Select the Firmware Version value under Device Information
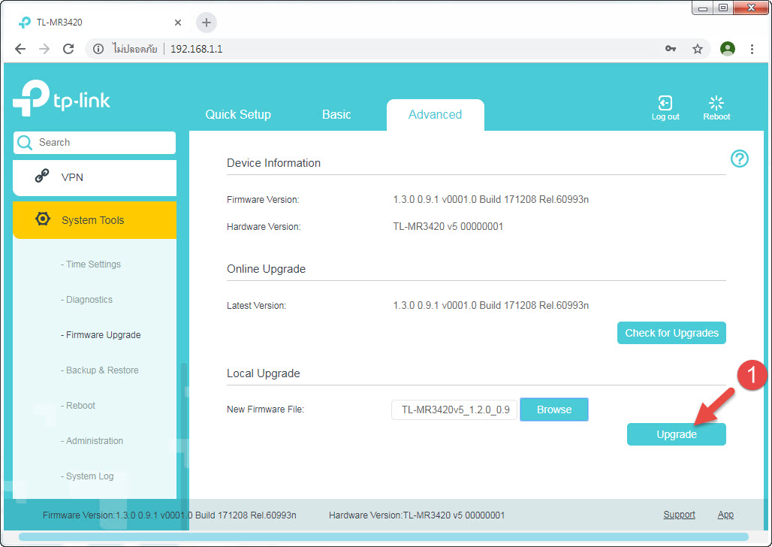The width and height of the screenshot is (772, 547). 491,200
